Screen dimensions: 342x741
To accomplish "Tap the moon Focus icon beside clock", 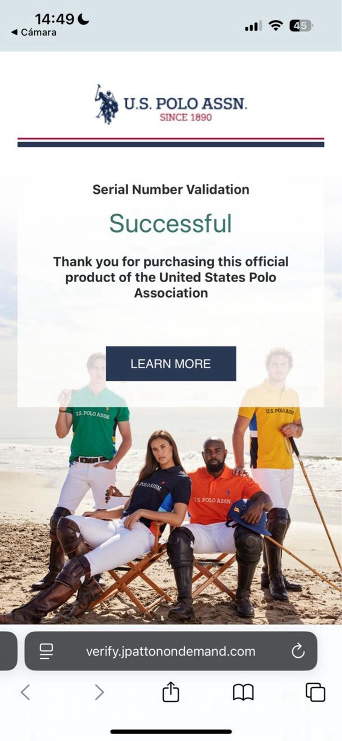I will coord(83,19).
